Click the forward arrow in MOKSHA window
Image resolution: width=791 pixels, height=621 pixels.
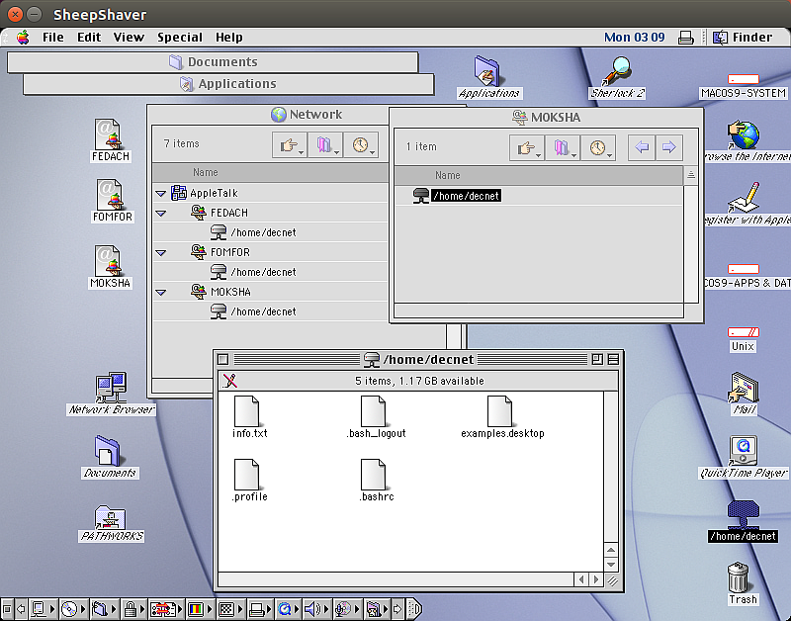(669, 147)
